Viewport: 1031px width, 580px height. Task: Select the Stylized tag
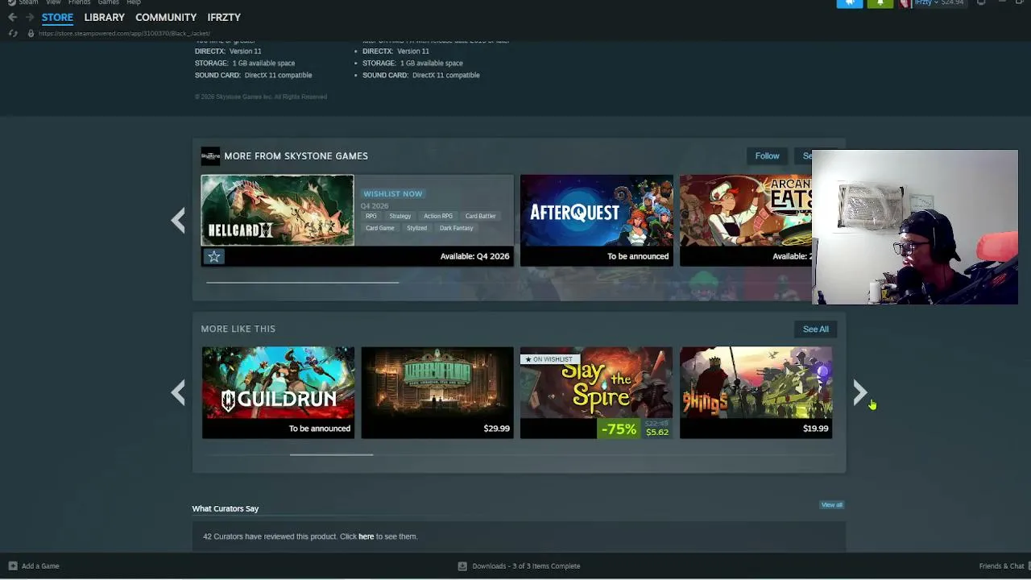(x=416, y=228)
